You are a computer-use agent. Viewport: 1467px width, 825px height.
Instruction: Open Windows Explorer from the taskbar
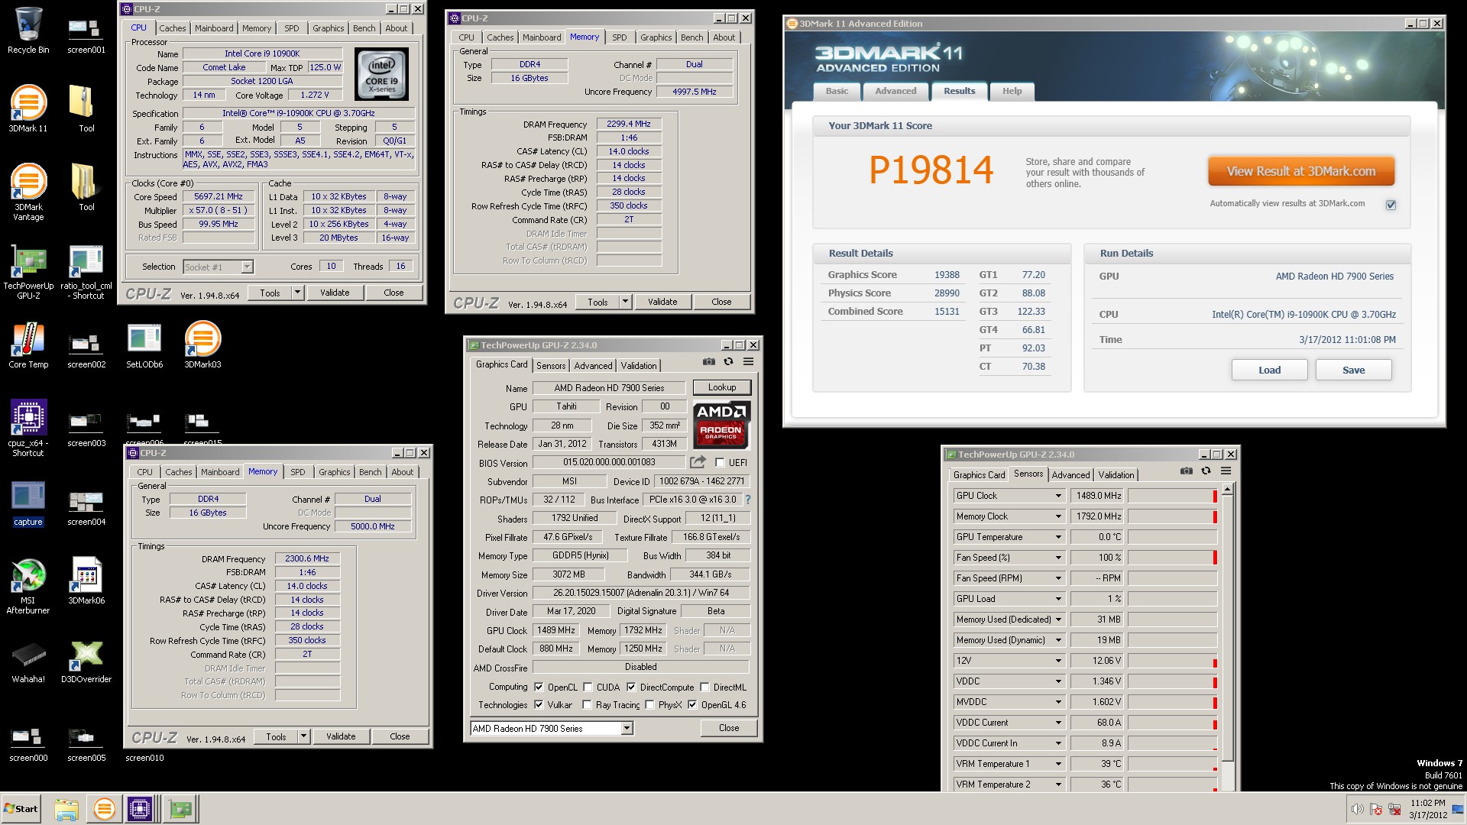click(x=66, y=808)
